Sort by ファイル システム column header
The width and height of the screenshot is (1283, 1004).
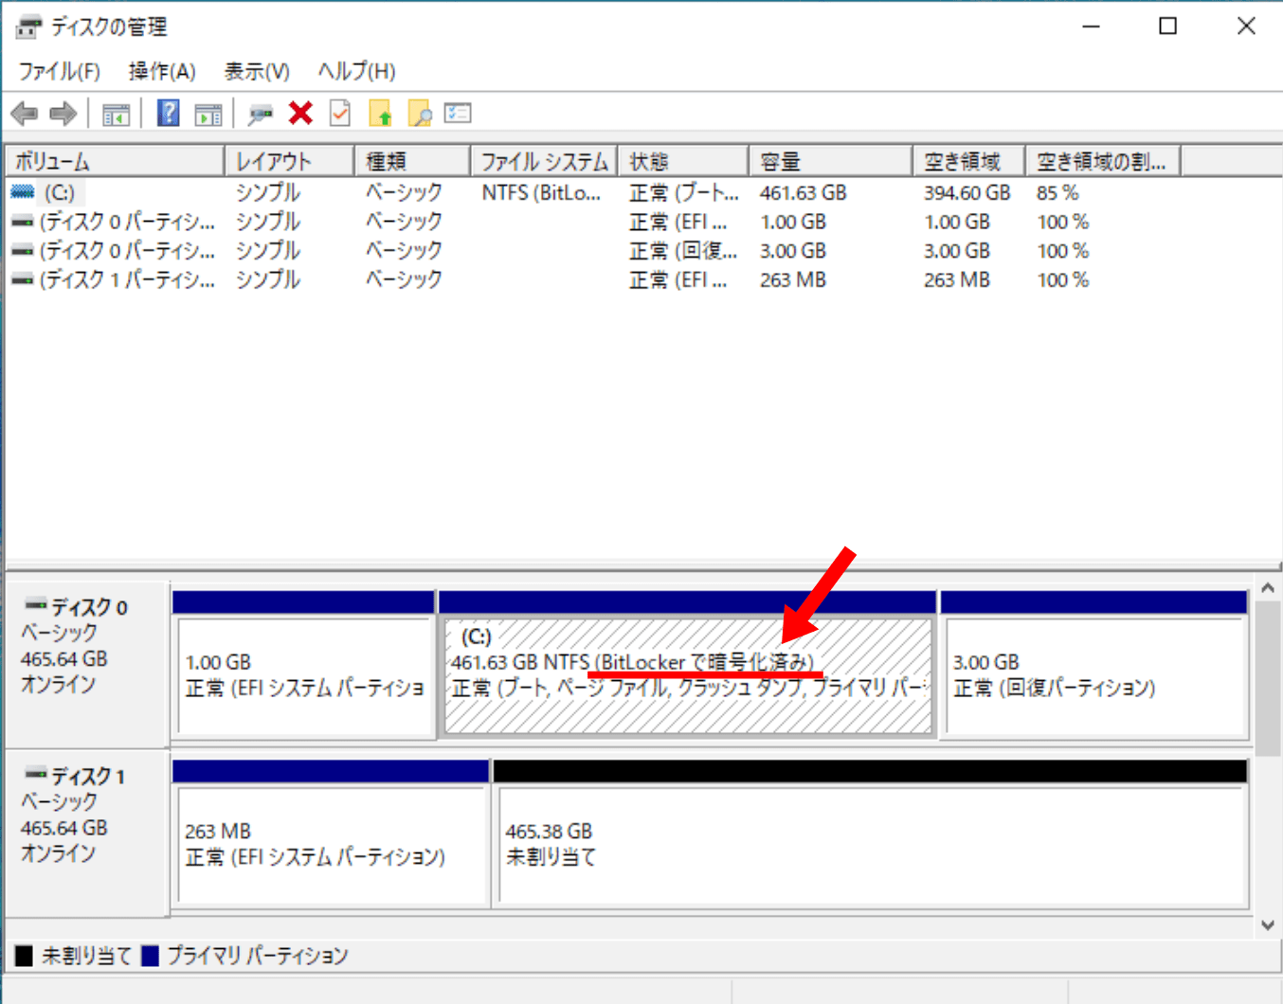point(543,162)
